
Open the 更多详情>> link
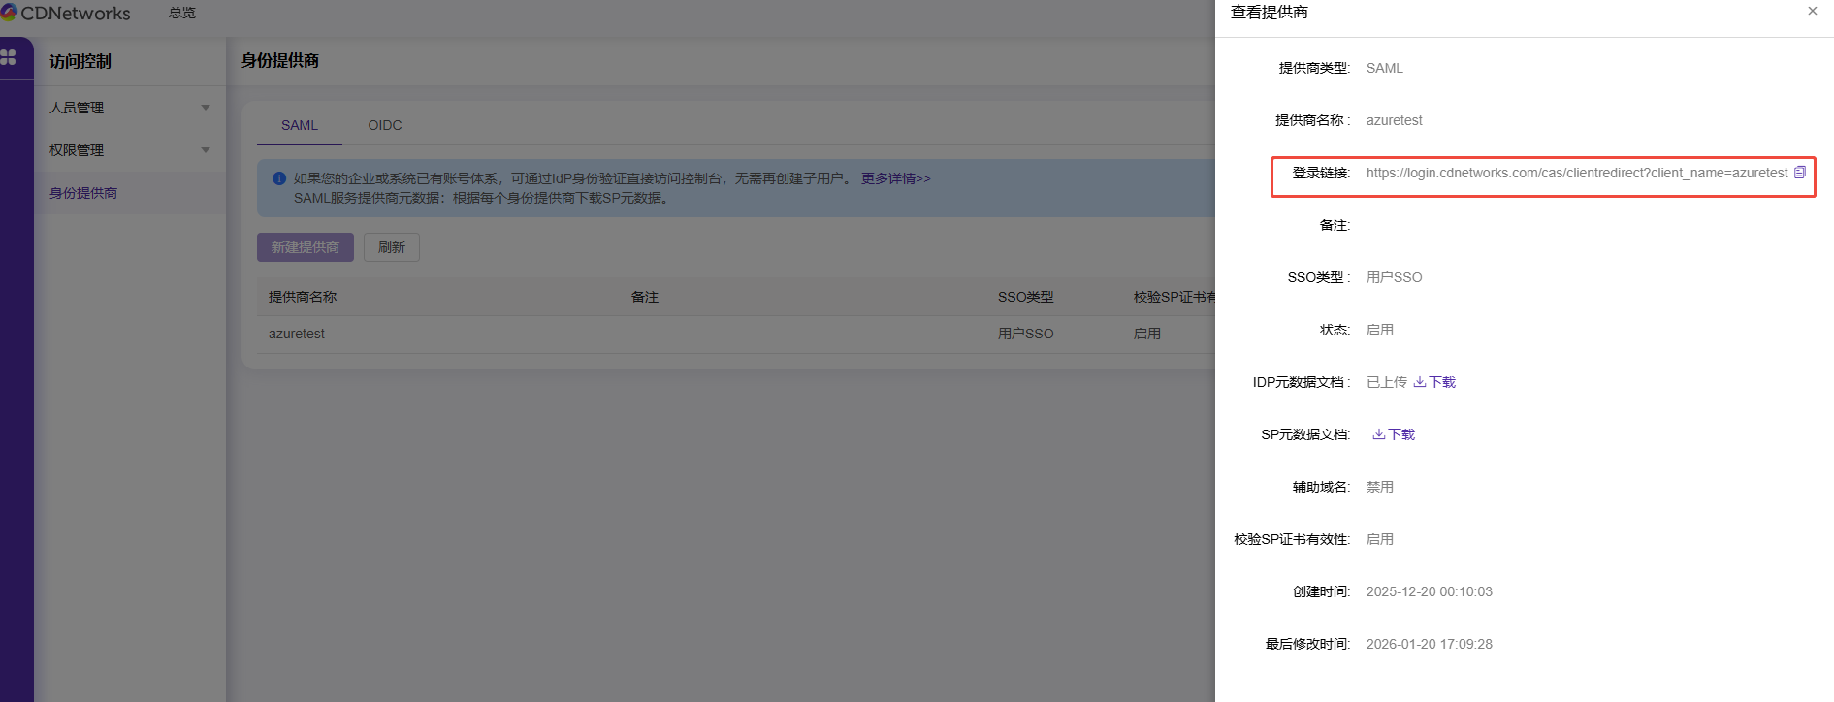[895, 178]
